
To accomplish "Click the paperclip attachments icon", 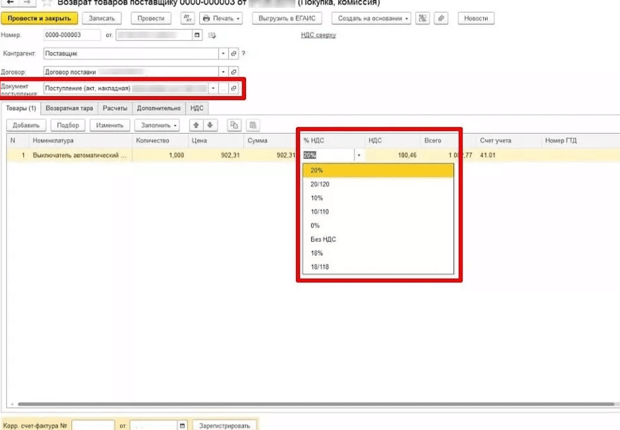I will [x=440, y=18].
